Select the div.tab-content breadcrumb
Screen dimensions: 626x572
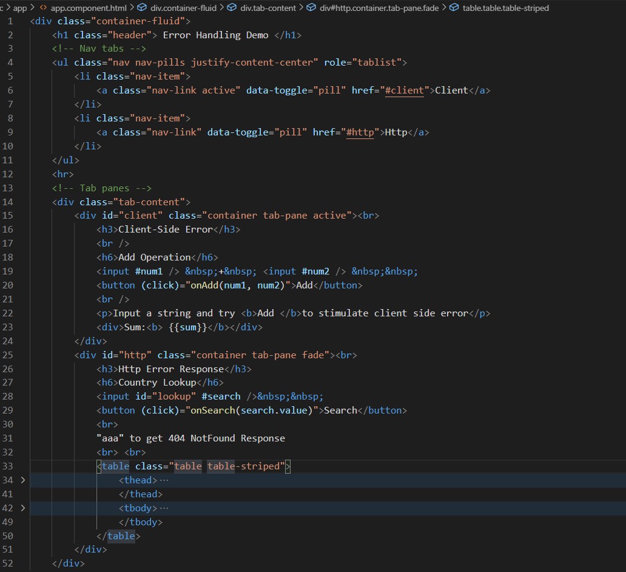pyautogui.click(x=268, y=8)
